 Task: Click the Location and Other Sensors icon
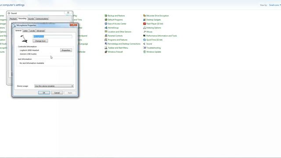click(x=106, y=32)
